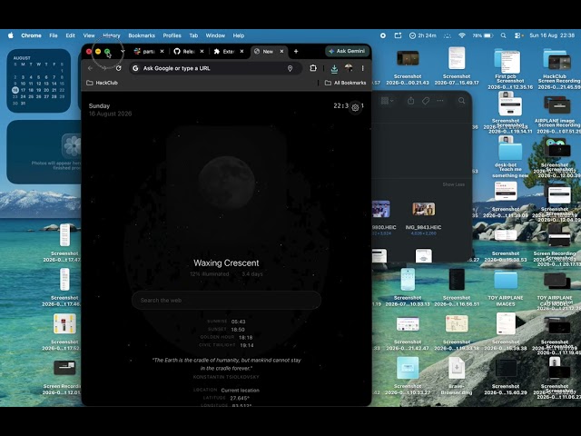Click Ask Gemini button
Viewport: 581px width, 436px height.
click(x=347, y=51)
